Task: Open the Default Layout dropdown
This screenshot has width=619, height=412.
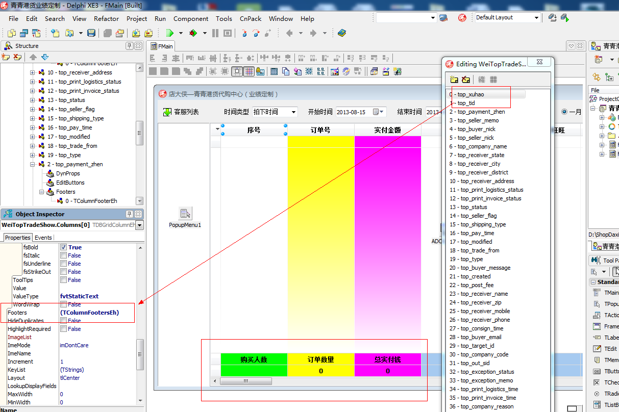Action: tap(536, 18)
